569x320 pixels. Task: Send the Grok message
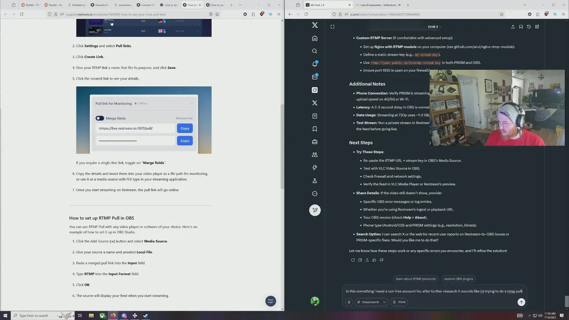click(521, 302)
